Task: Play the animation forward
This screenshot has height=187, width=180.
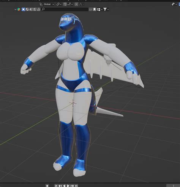Action: [68, 186]
